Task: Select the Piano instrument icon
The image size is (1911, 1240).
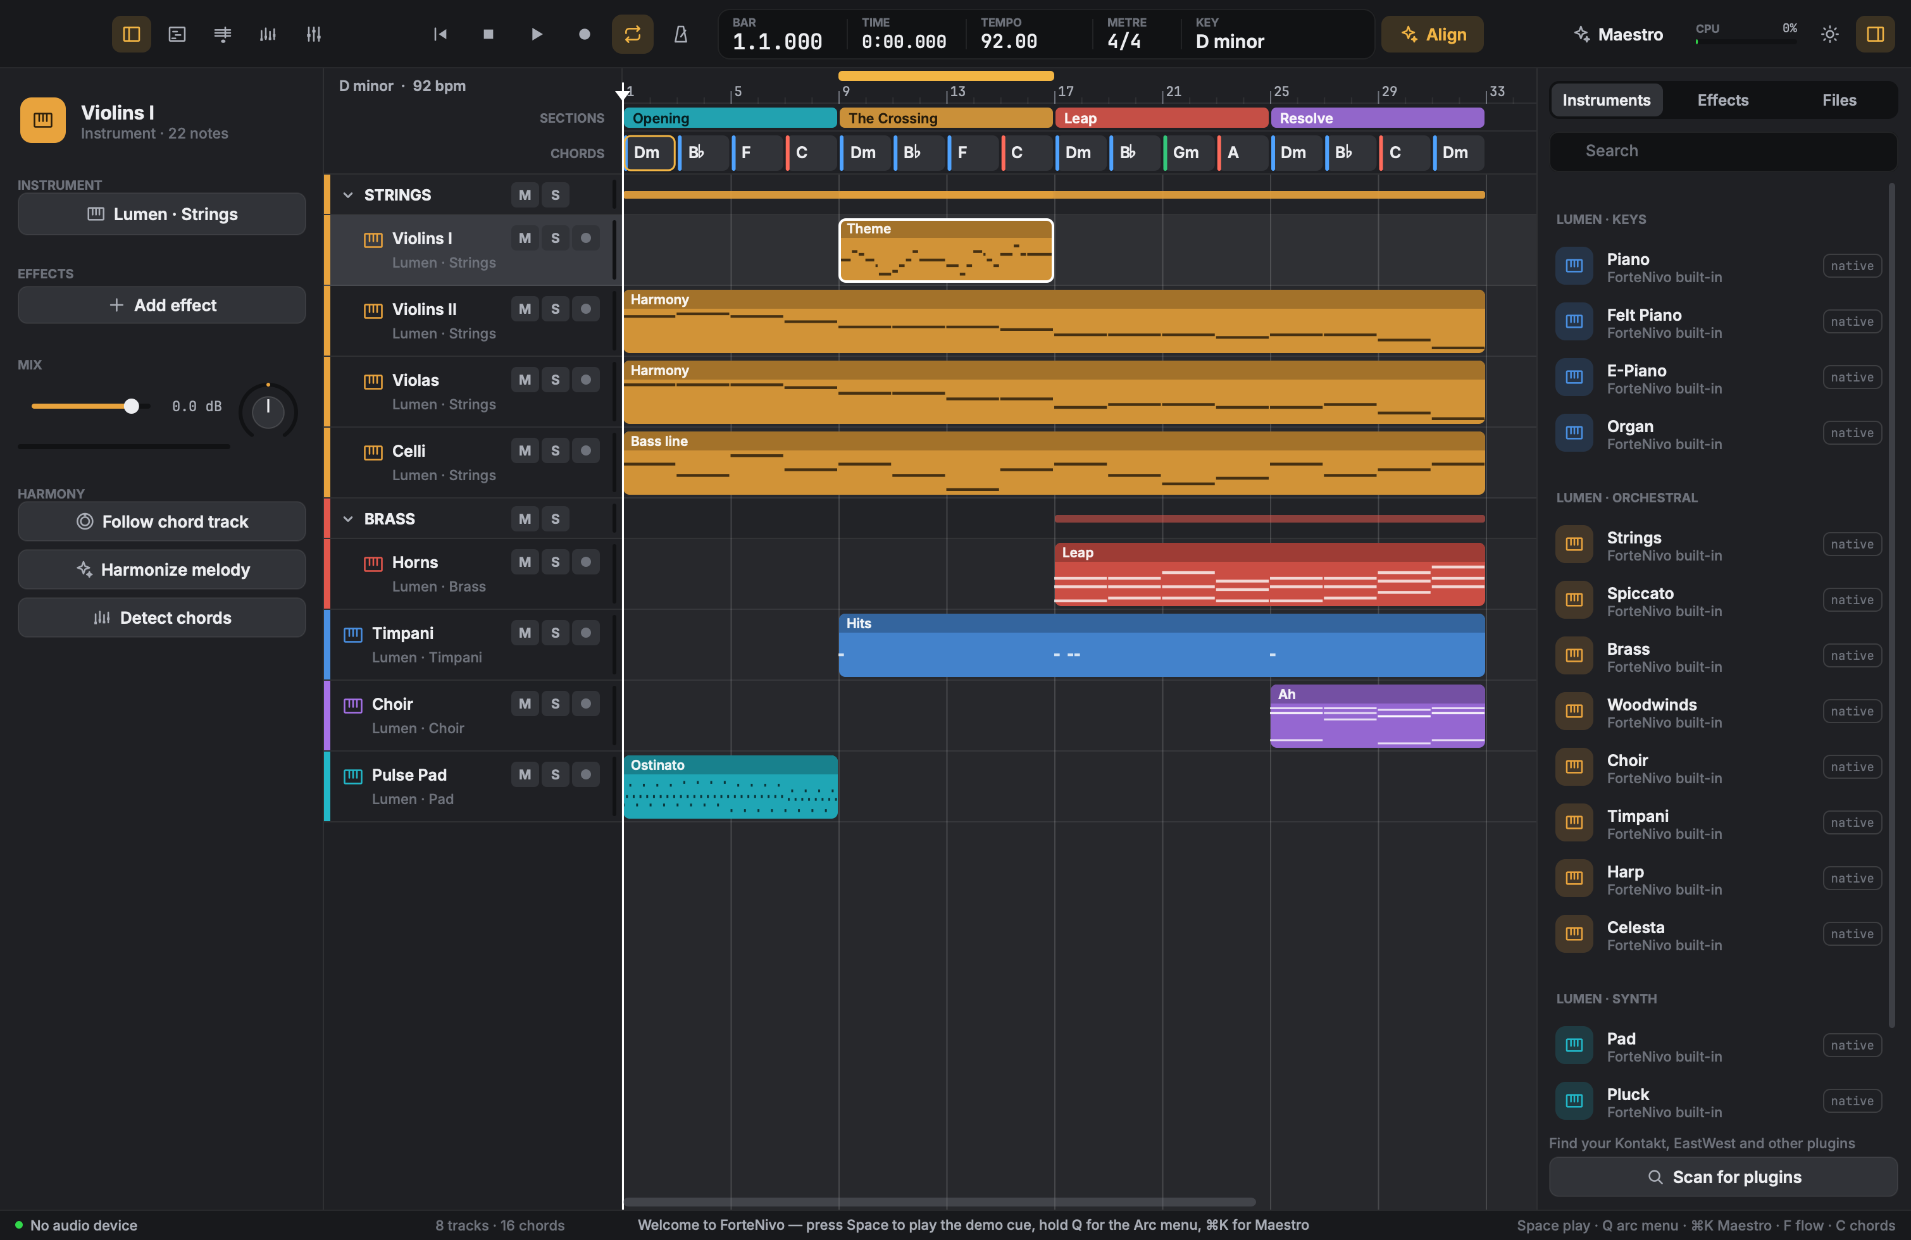Action: [1574, 266]
